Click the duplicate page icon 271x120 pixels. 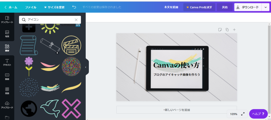click(x=227, y=30)
